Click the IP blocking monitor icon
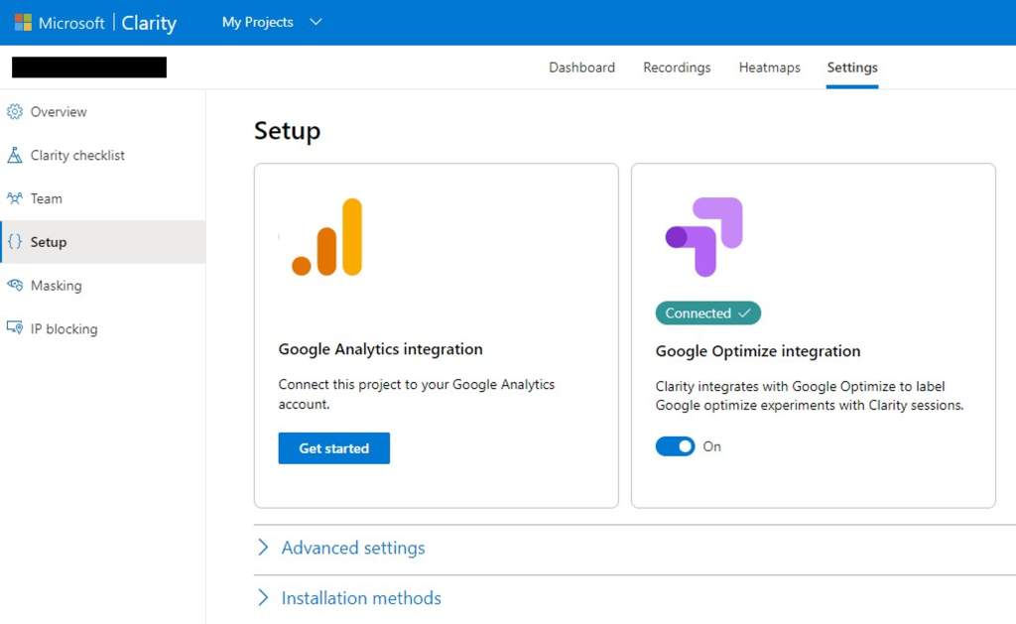Viewport: 1016px width, 624px height. coord(14,328)
